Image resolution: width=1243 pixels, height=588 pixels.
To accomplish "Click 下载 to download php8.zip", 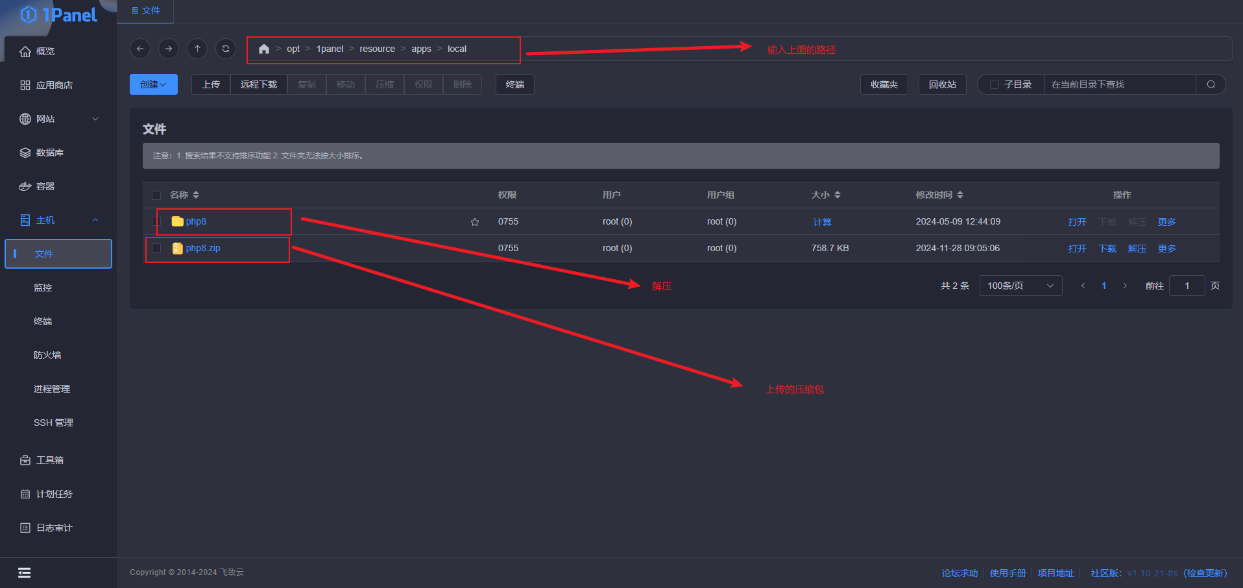I will pyautogui.click(x=1107, y=249).
